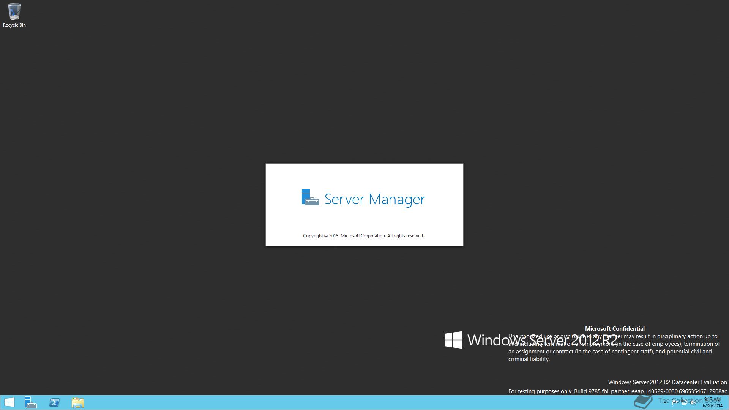The image size is (729, 410).
Task: Open the Windows Start button
Action: (9, 402)
